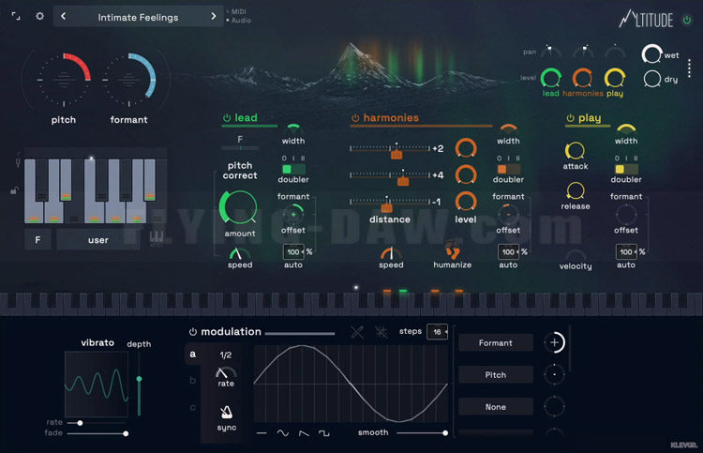Screen dimensions: 703x453
Task: Click the orange harmonies level knob
Action: pos(582,78)
